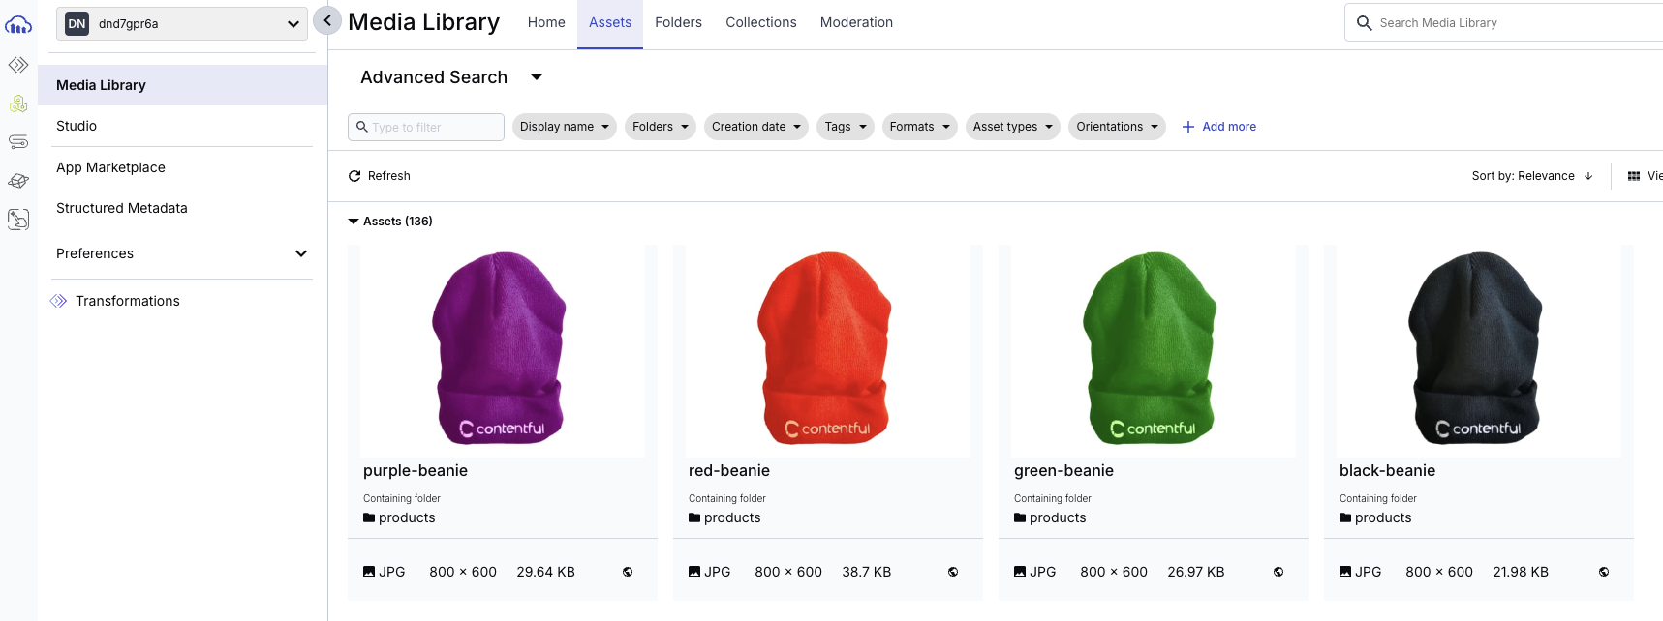Open the Programmable Media icon in left rail
The height and width of the screenshot is (621, 1663).
click(18, 65)
